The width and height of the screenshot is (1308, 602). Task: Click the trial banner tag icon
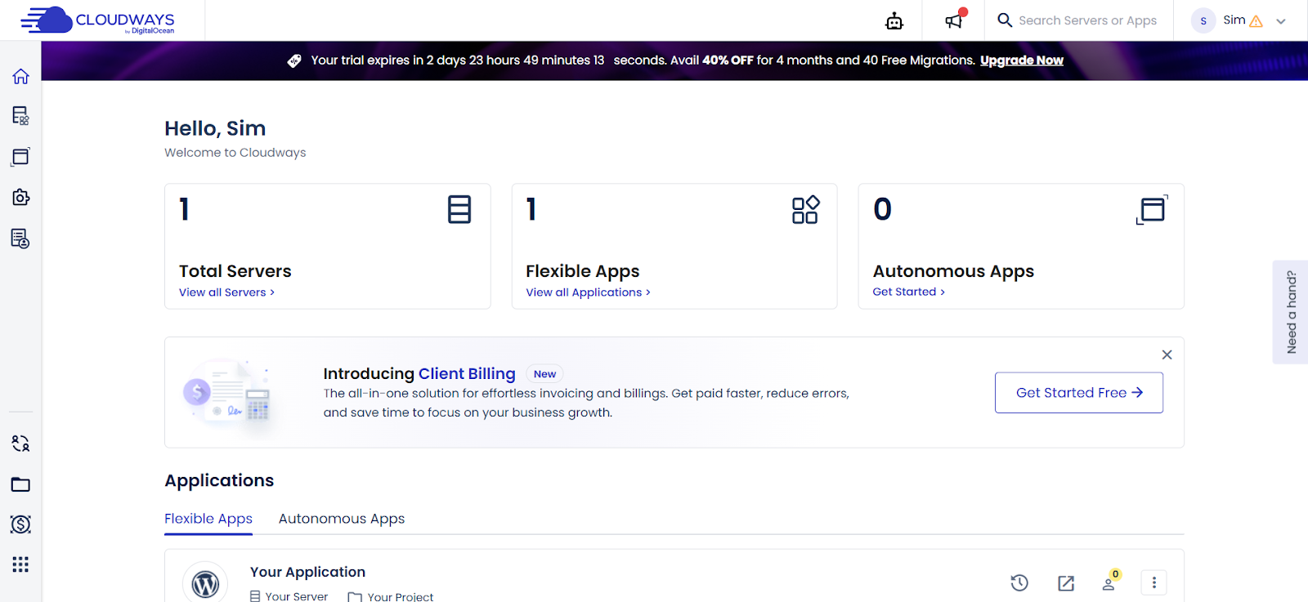pos(294,60)
